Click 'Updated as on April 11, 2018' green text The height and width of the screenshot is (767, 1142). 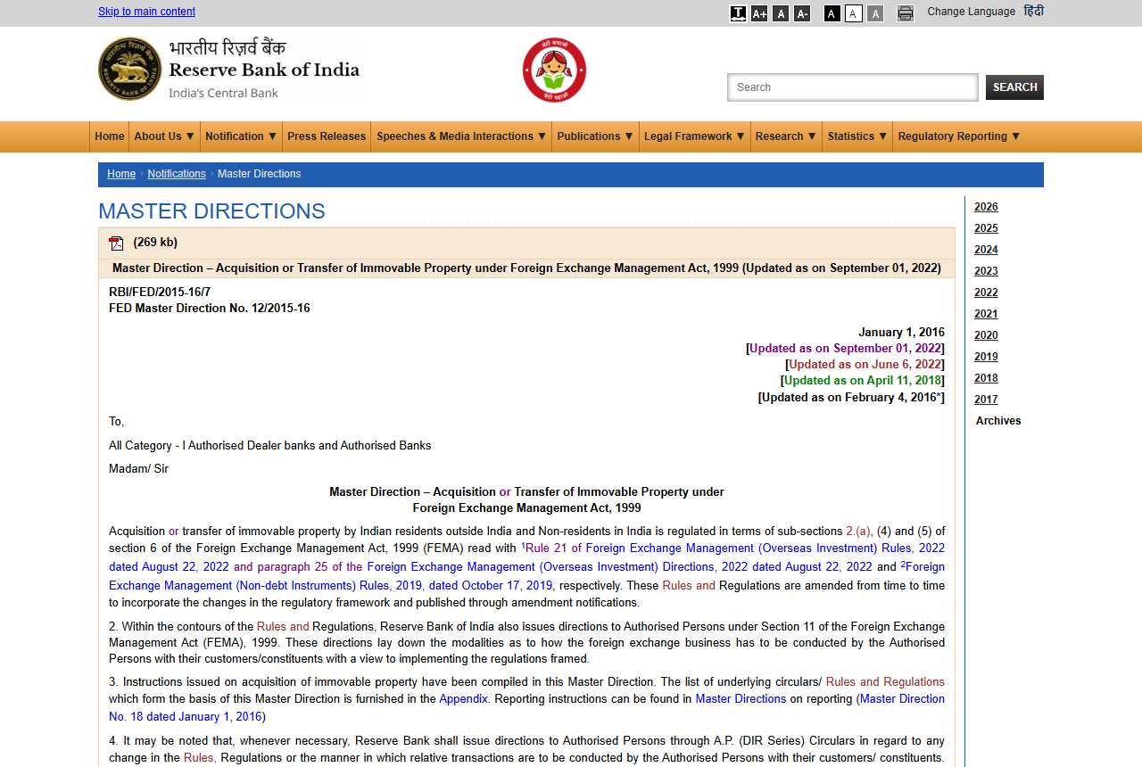[x=863, y=381]
